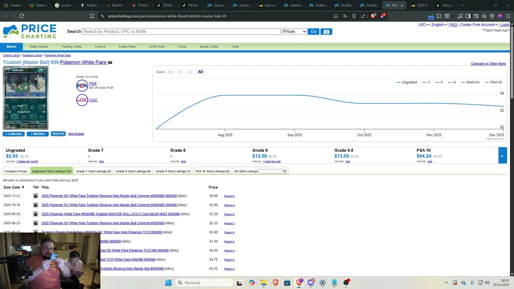Toggle the grade 8 series in legend

439,82
